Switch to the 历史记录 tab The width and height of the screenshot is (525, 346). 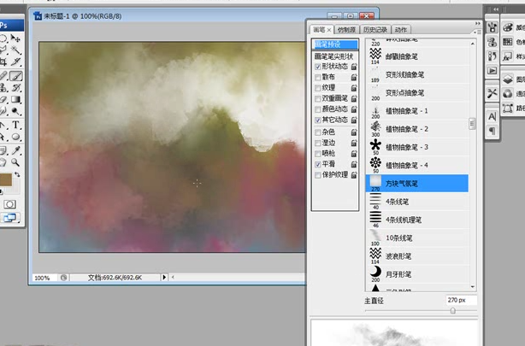click(x=375, y=30)
